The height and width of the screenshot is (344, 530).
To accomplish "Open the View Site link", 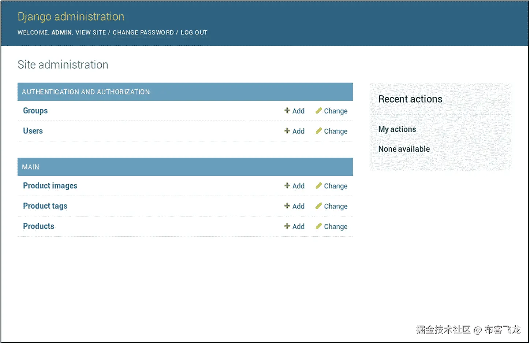I will click(90, 33).
